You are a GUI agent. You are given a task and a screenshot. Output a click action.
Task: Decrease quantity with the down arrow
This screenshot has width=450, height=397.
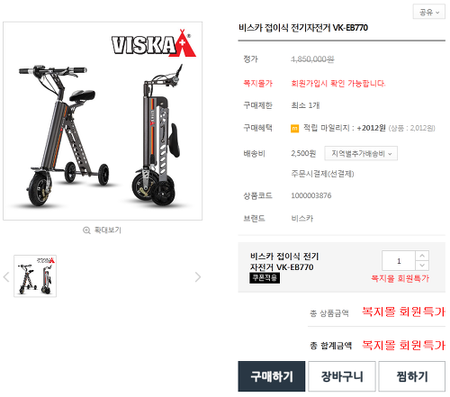pos(422,266)
